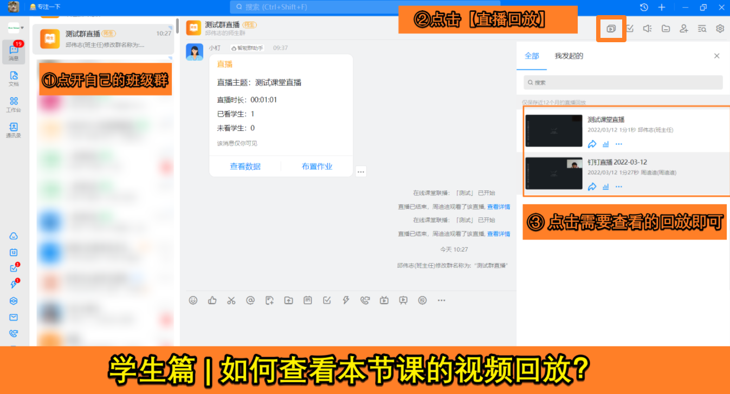Image resolution: width=730 pixels, height=394 pixels.
Task: Switch to the 全部 tab in replay panel
Action: (532, 56)
